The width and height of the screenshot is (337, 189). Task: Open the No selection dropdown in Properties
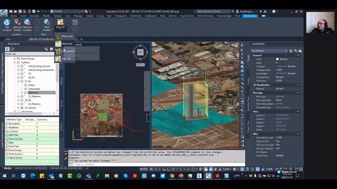click(269, 51)
